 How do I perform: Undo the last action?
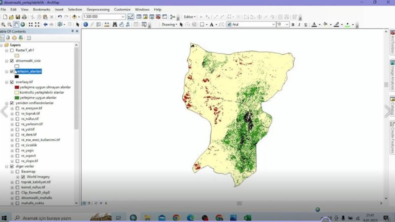coord(60,17)
